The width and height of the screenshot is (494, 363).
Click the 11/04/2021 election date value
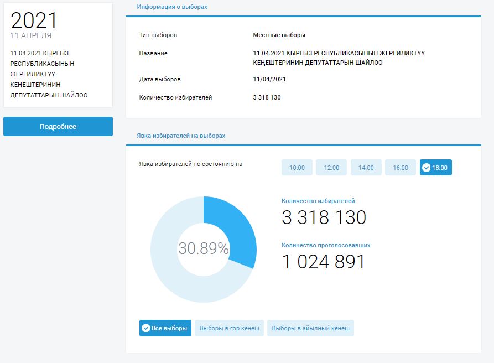click(269, 79)
